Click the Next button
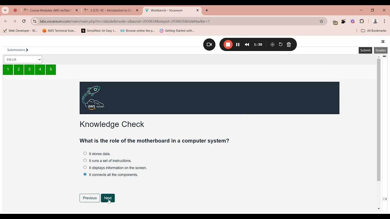Viewport: 390px width, 219px height. click(108, 198)
